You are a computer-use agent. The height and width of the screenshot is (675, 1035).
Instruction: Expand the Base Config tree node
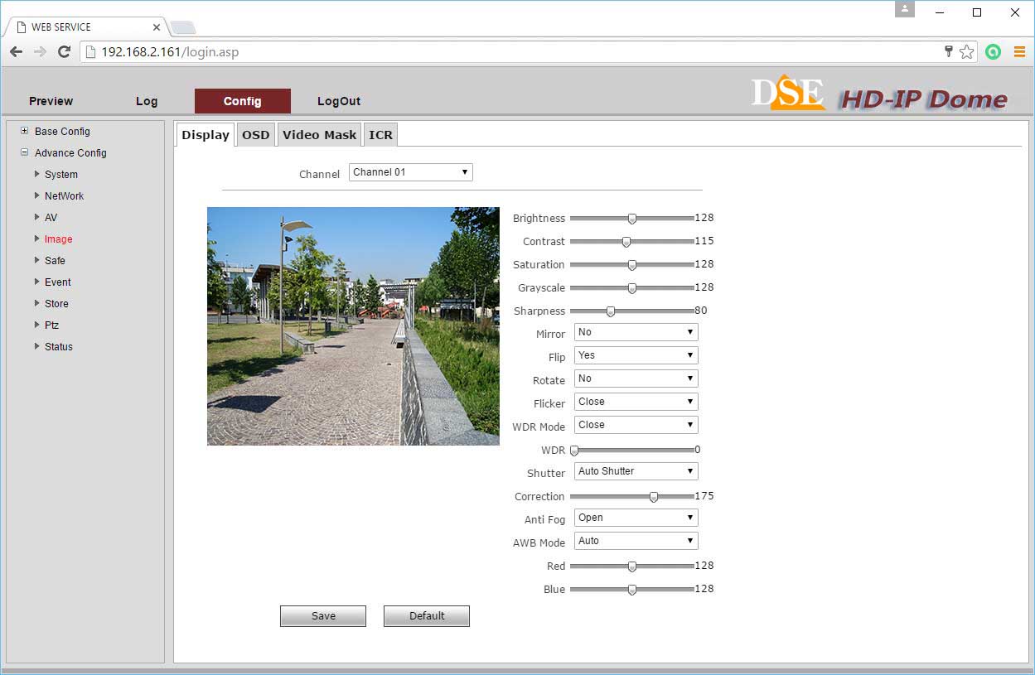point(25,131)
